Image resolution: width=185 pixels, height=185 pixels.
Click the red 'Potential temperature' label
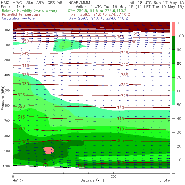(x=21, y=14)
